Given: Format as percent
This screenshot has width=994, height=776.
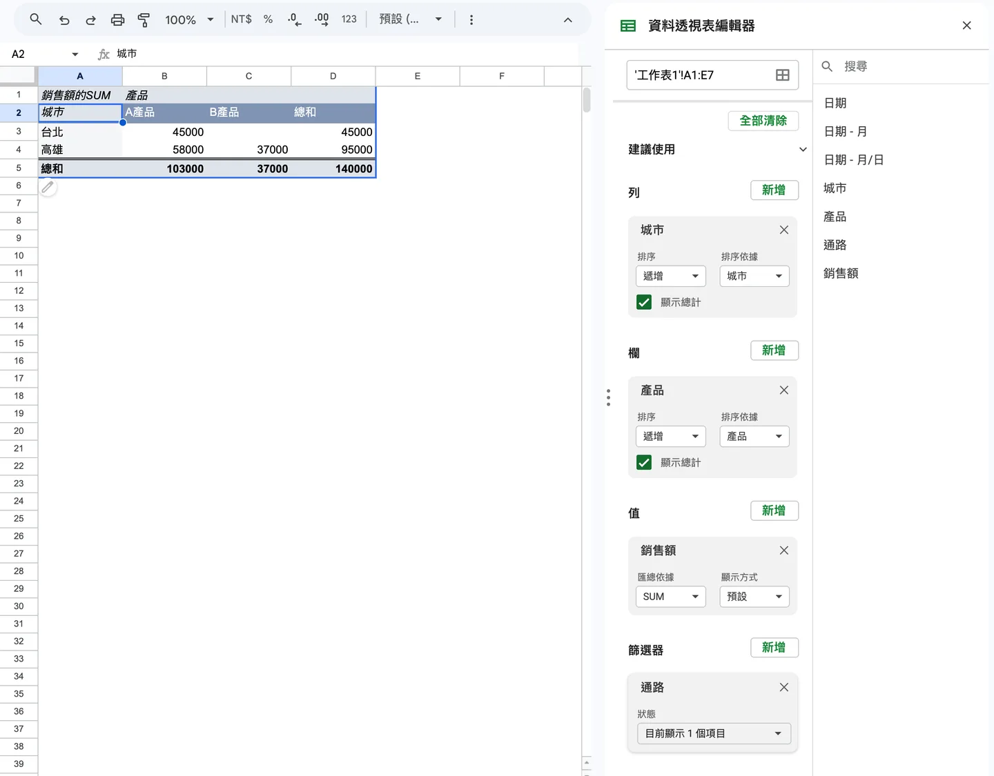Looking at the screenshot, I should click(x=268, y=19).
